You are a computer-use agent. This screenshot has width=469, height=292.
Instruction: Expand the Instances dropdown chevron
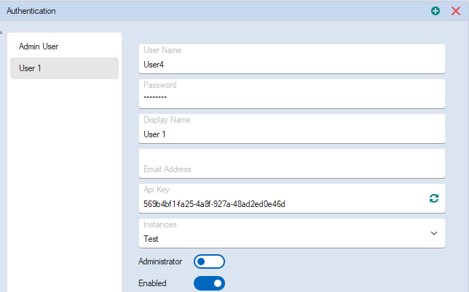pos(434,233)
